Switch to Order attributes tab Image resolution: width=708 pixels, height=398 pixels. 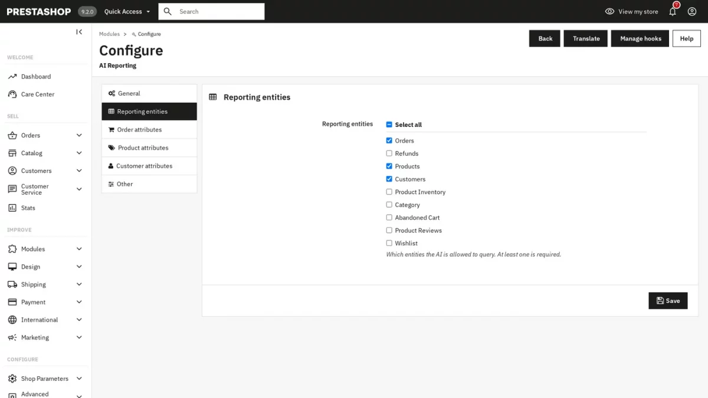point(149,130)
